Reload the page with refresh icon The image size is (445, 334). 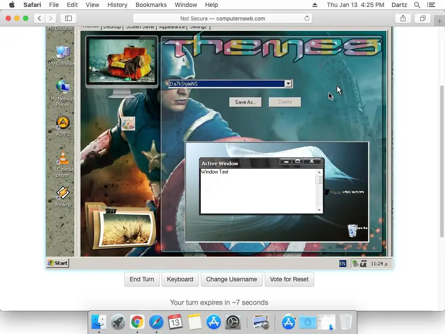[307, 18]
